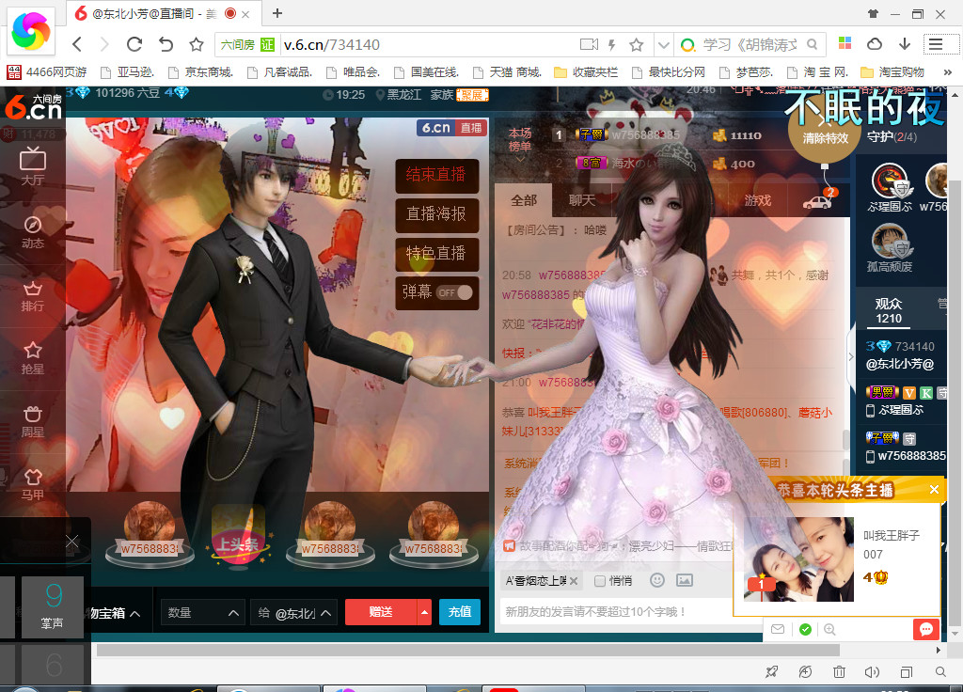Bookmark this page with the left star

(197, 44)
